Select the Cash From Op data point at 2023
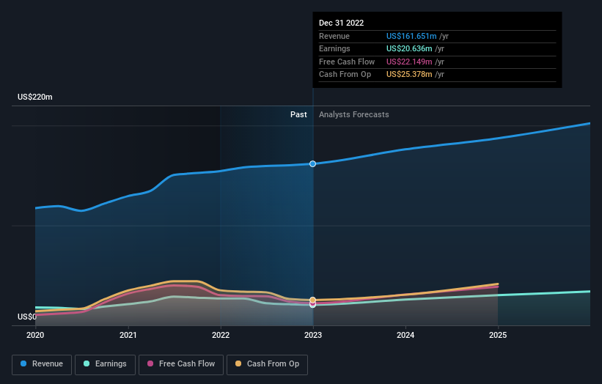 pos(313,300)
